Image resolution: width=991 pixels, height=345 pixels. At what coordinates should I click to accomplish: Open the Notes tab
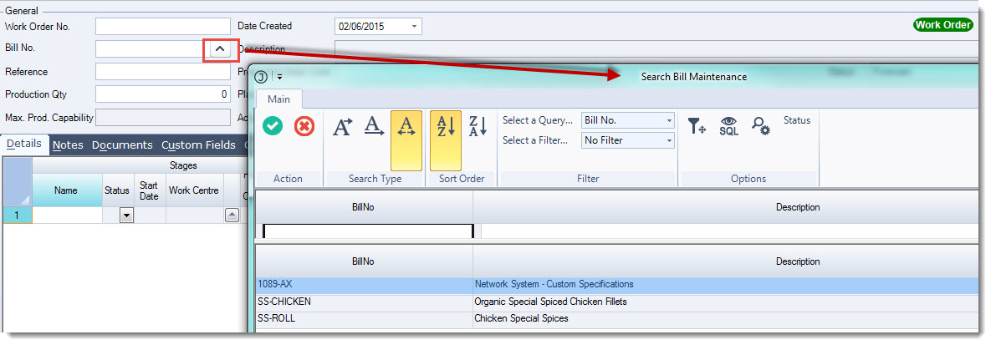coord(68,145)
